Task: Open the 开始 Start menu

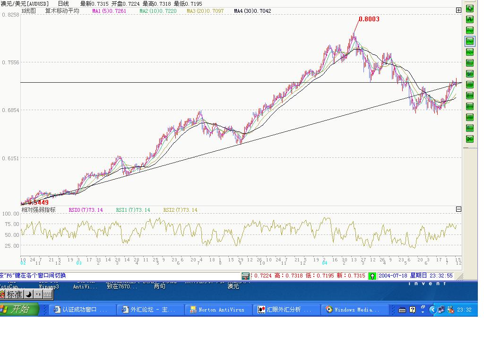Action: pyautogui.click(x=19, y=309)
